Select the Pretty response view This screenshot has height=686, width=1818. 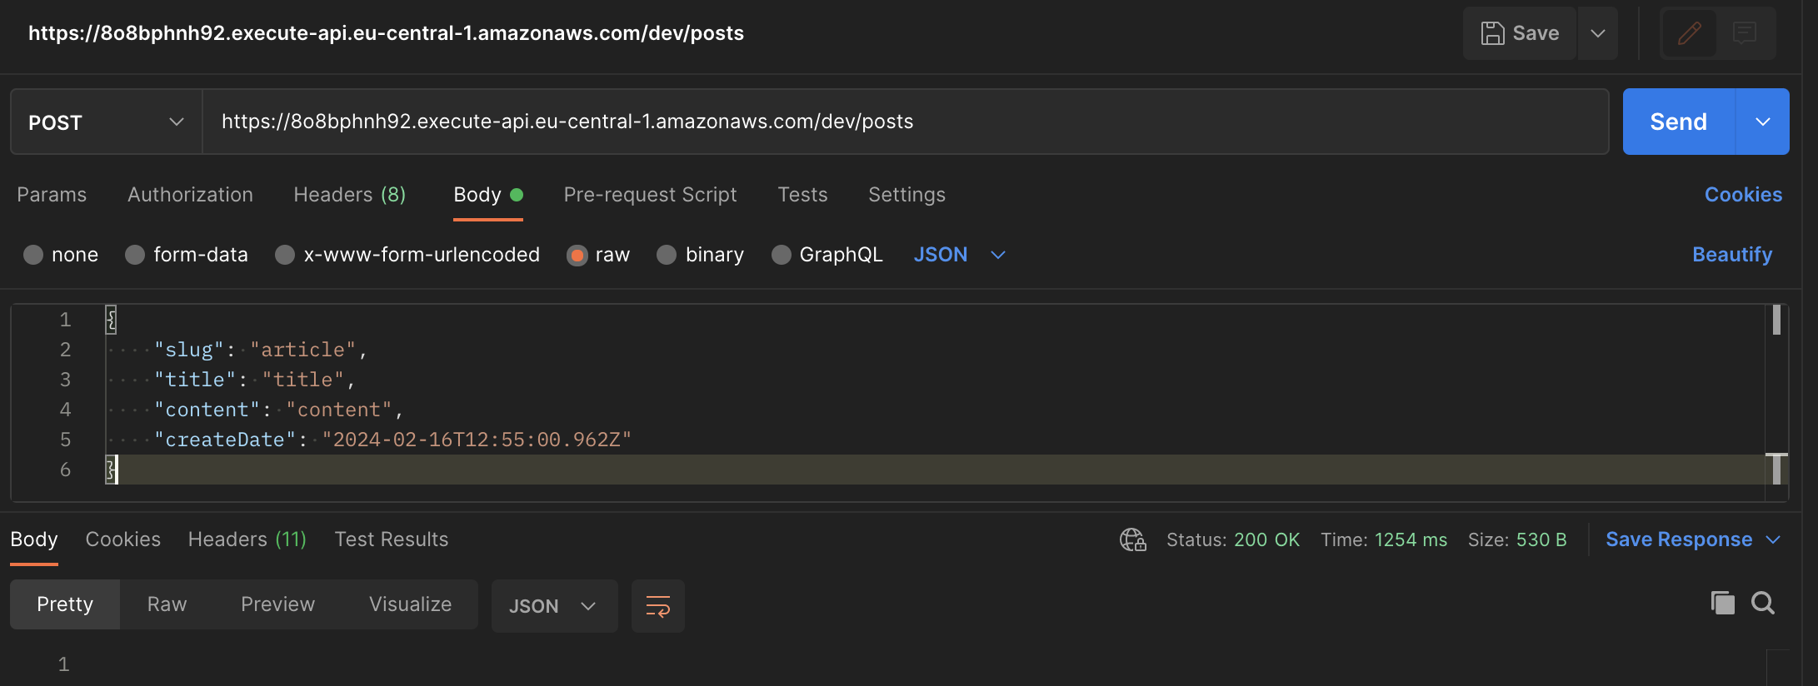tap(65, 604)
